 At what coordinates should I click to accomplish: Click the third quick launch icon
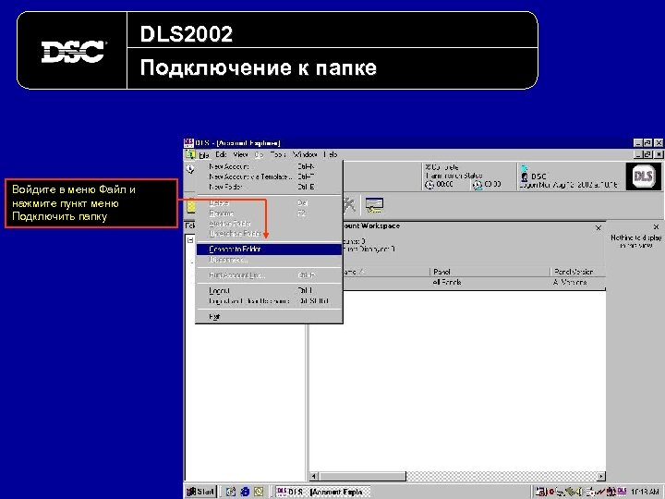coord(259,492)
